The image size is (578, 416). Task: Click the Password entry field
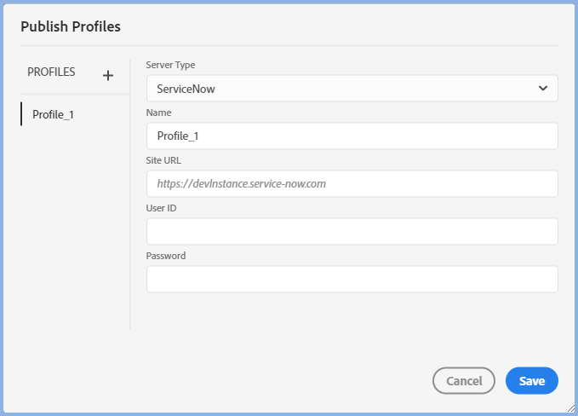352,279
